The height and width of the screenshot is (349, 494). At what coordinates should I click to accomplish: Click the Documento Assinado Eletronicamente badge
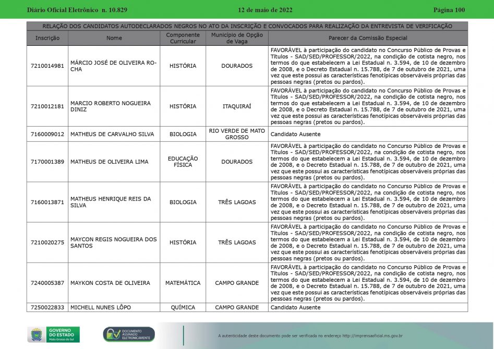coord(128,334)
